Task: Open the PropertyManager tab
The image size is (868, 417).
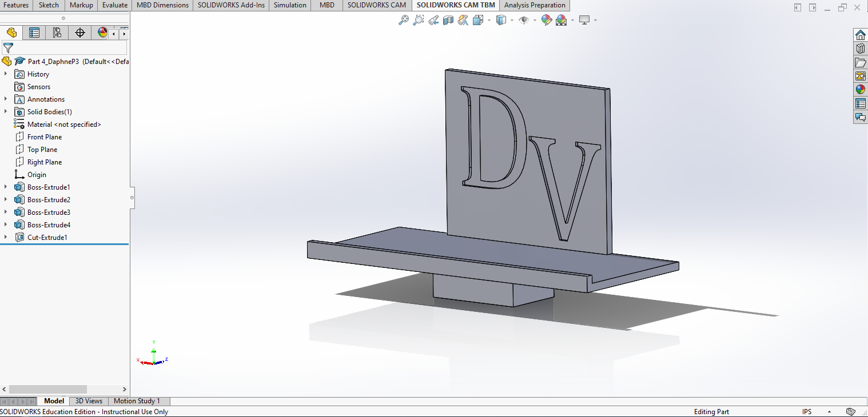Action: pyautogui.click(x=34, y=33)
